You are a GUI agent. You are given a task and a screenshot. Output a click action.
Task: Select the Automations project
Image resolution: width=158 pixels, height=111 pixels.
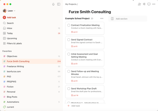click(31, 102)
